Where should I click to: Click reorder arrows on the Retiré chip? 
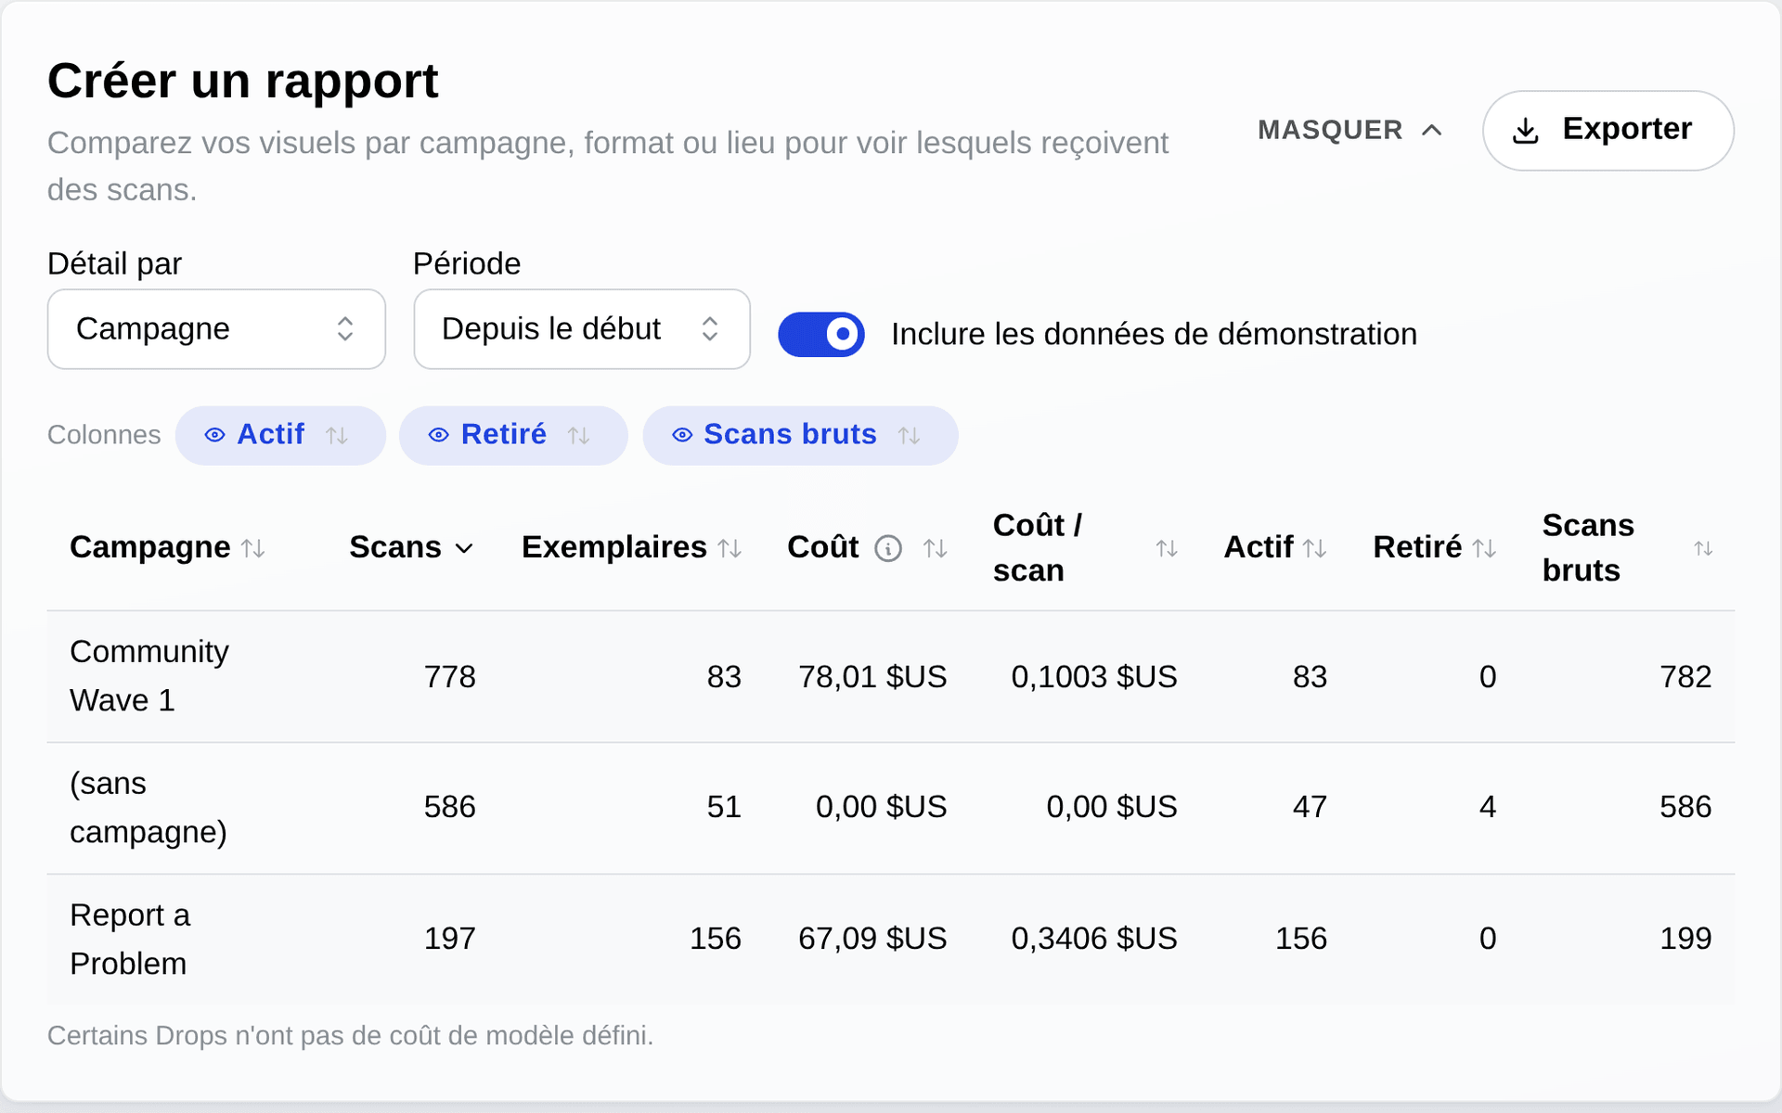579,435
